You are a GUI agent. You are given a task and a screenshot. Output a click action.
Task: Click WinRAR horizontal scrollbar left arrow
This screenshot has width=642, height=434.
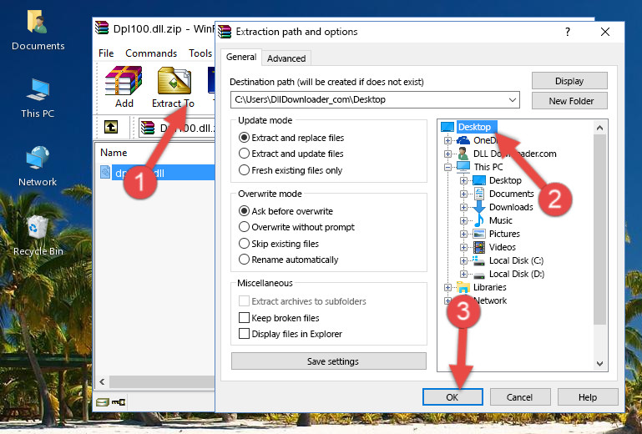[102, 381]
